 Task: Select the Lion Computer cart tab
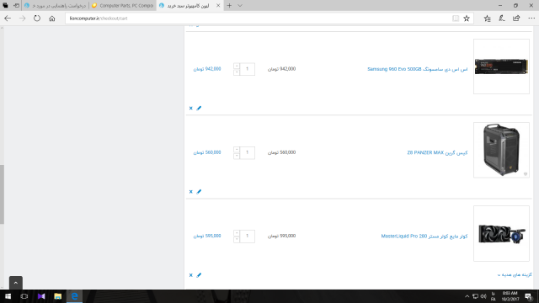tap(189, 6)
